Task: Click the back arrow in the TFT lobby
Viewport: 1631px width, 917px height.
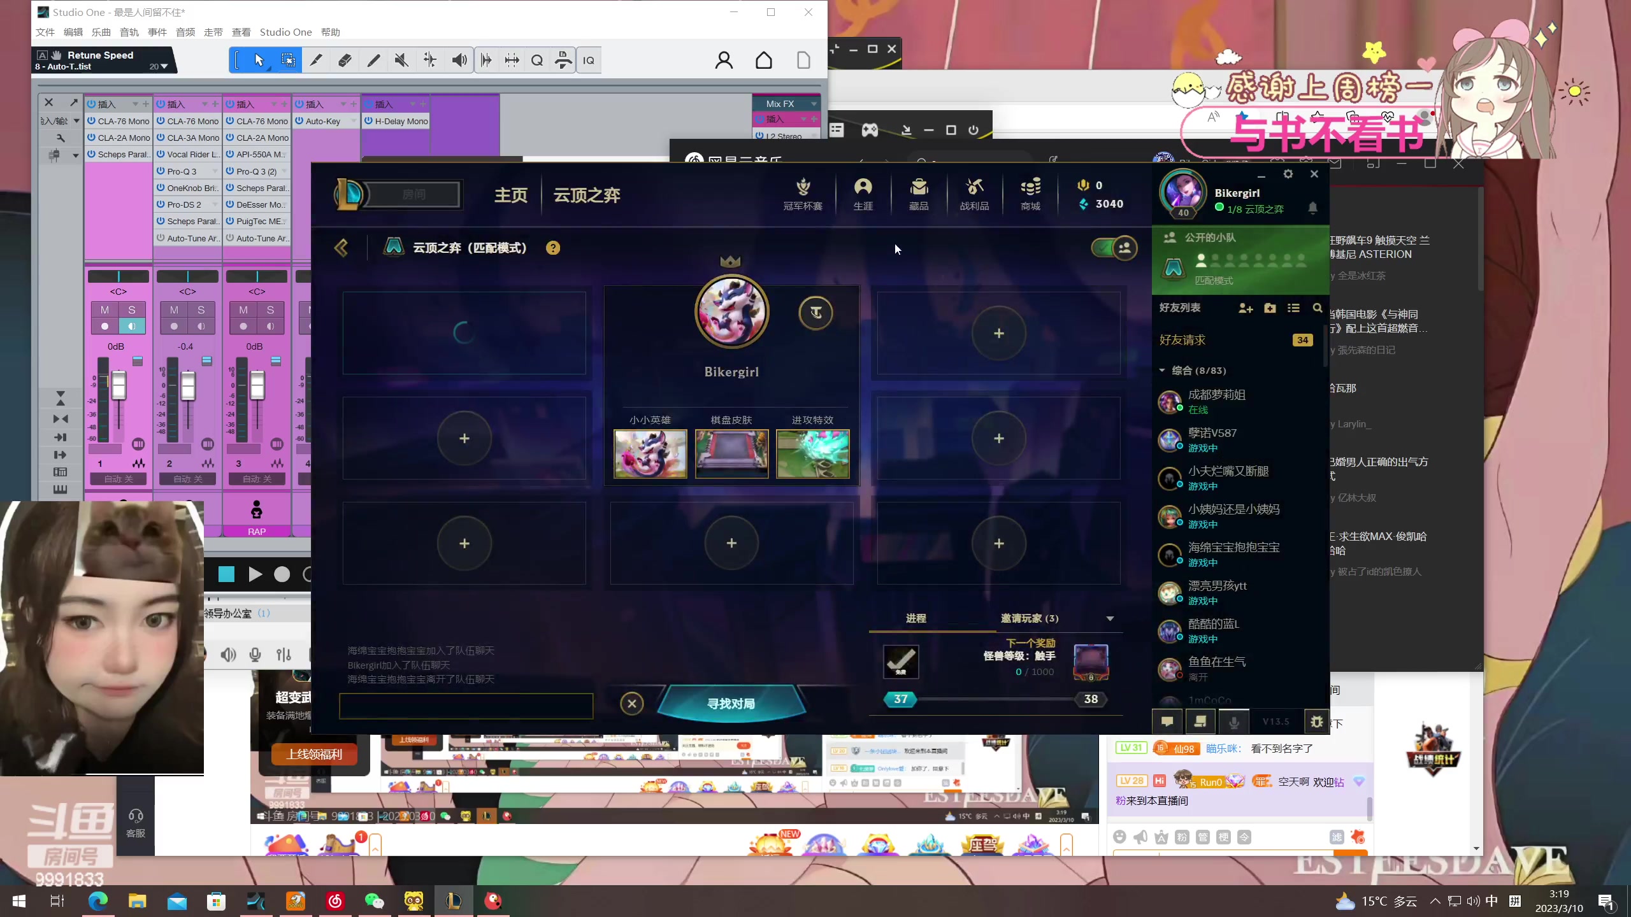Action: [x=341, y=248]
